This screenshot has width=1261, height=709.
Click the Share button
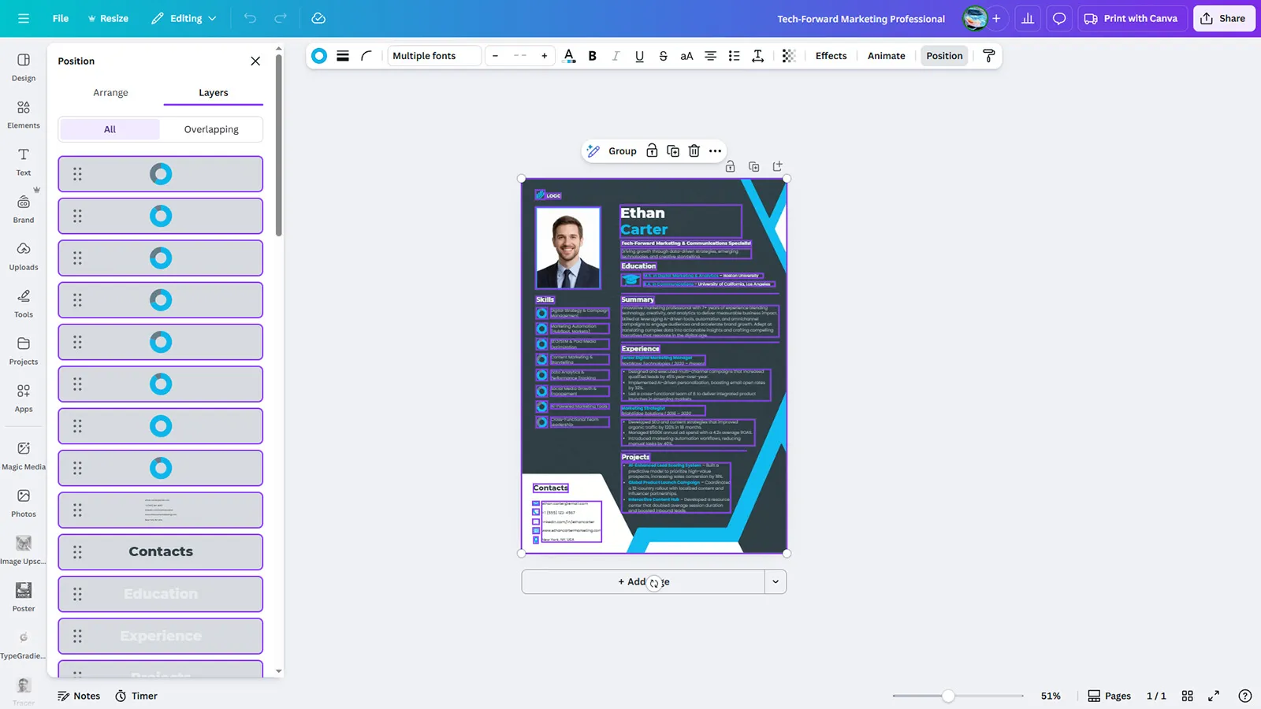[x=1223, y=18]
